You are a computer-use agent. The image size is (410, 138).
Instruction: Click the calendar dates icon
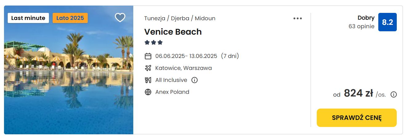148,56
